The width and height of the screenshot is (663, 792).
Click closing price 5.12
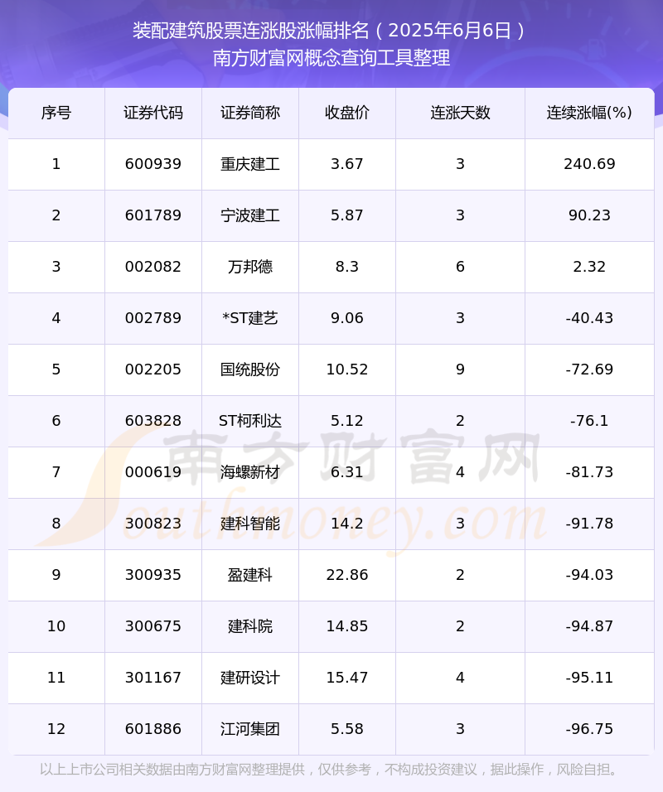(347, 421)
